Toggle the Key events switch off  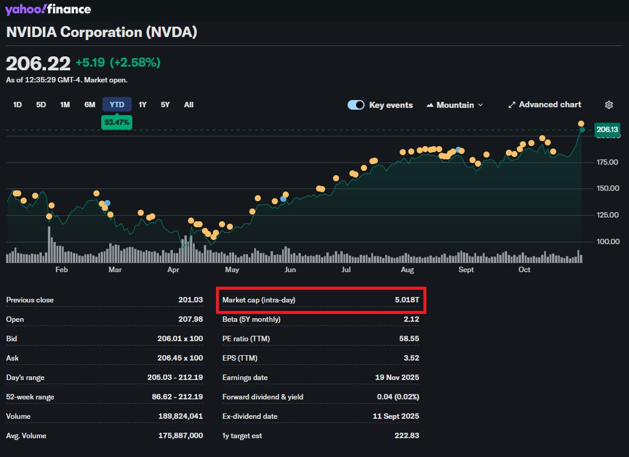355,104
